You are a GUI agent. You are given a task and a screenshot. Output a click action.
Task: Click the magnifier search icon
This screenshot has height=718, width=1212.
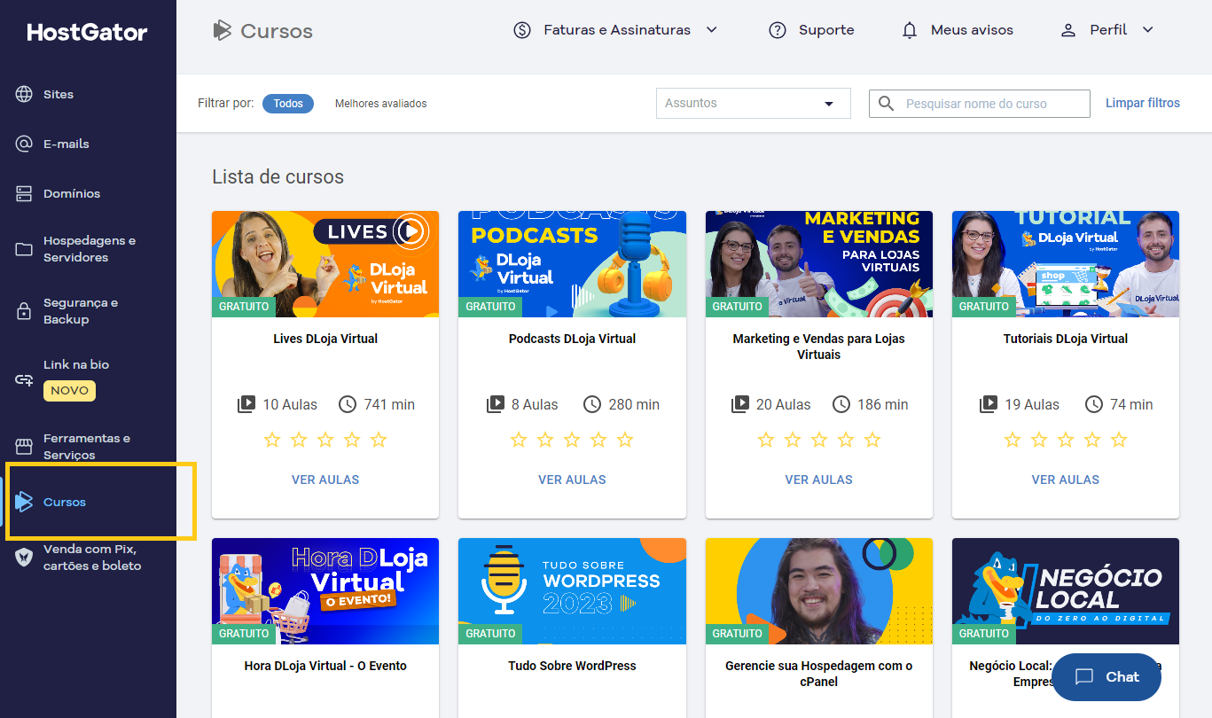click(886, 104)
